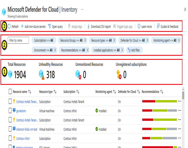This screenshot has height=148, width=188.
Task: Remove the Resource types filter with X
Action: [x=114, y=40]
